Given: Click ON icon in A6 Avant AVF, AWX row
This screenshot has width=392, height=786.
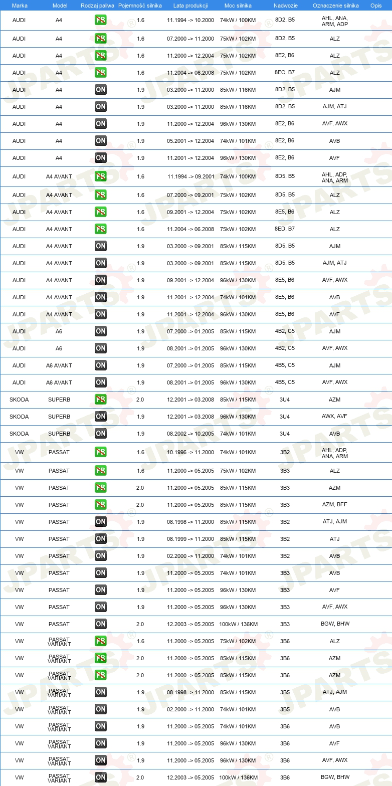Looking at the screenshot, I should (x=101, y=382).
